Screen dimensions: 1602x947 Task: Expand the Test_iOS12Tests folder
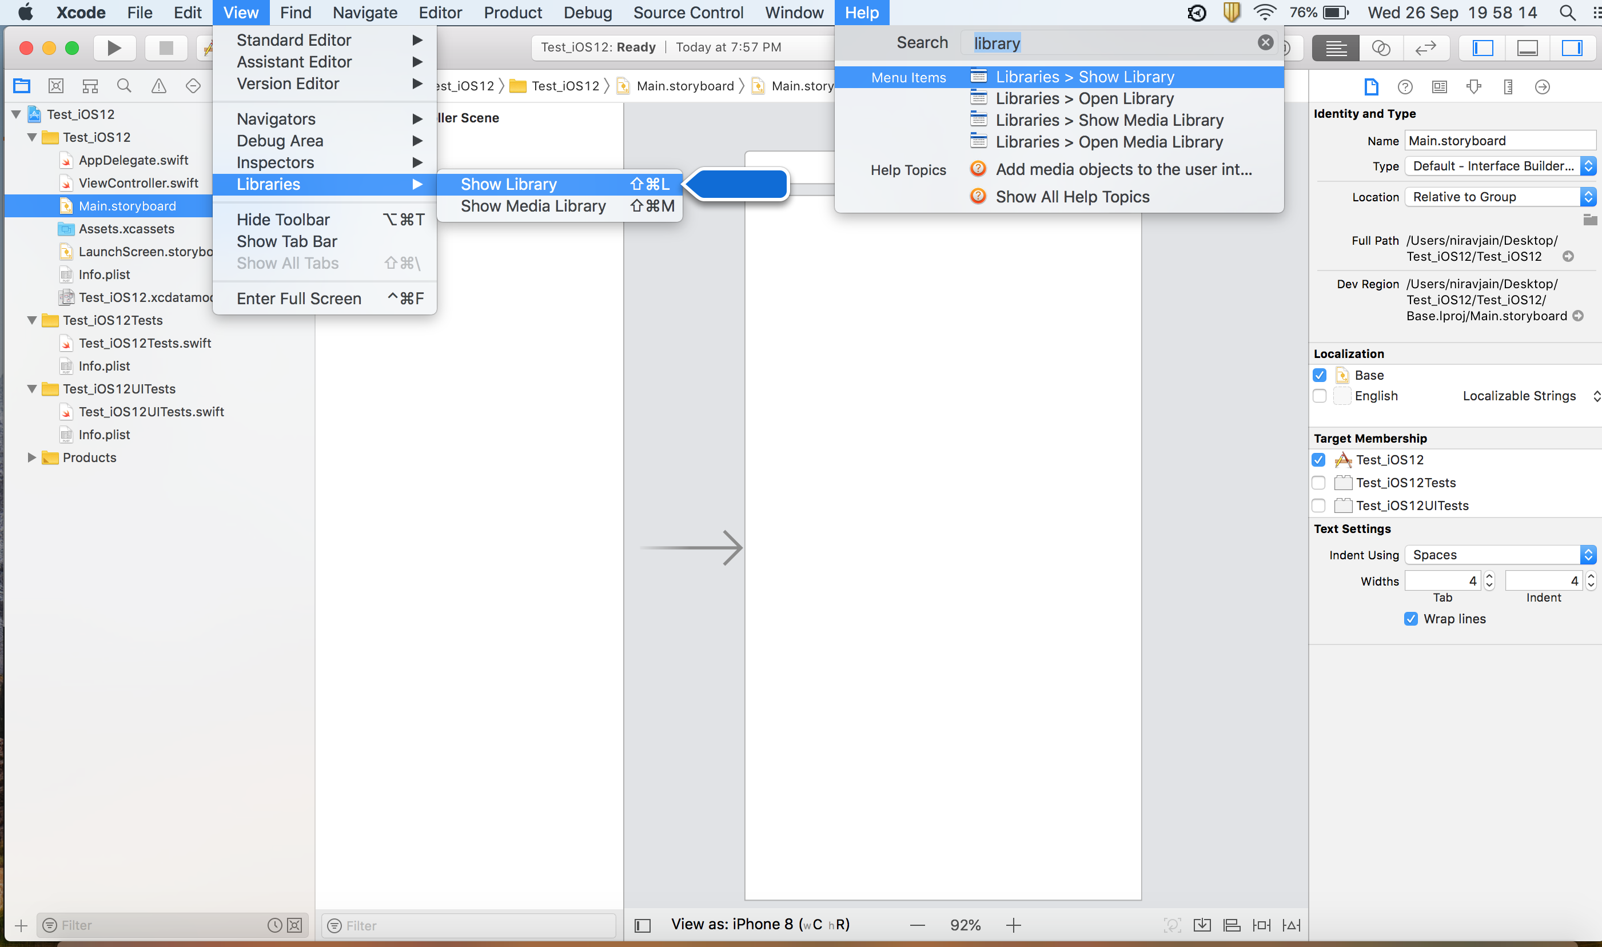tap(31, 320)
